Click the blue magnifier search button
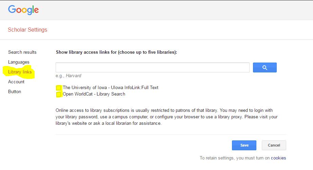313x170 pixels. (265, 68)
